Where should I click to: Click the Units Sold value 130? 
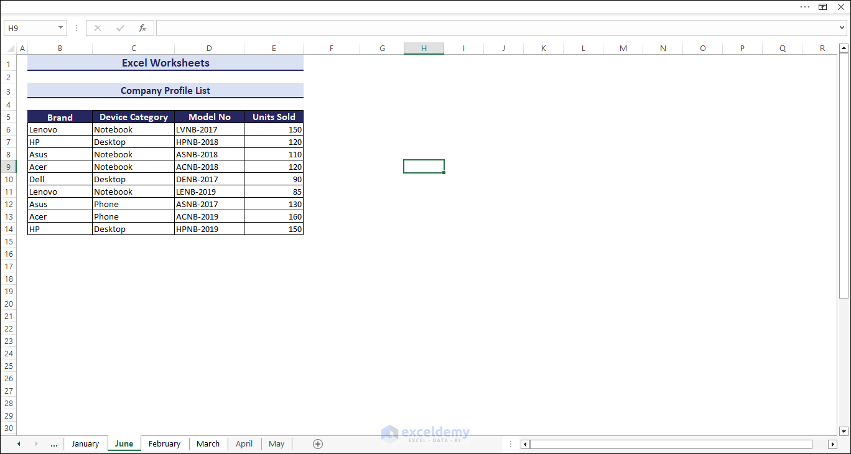coord(274,204)
